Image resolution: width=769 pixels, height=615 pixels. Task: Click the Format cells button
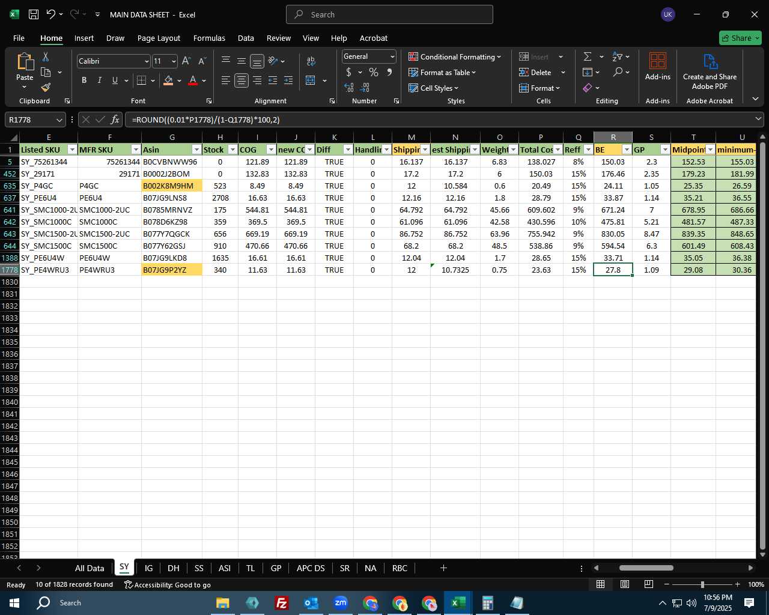click(539, 88)
